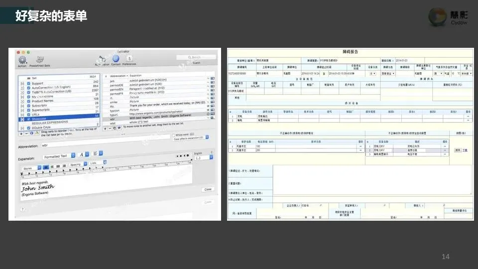Open the B dropdown in the 障碍报告 form
478x269 pixels.
click(373, 74)
